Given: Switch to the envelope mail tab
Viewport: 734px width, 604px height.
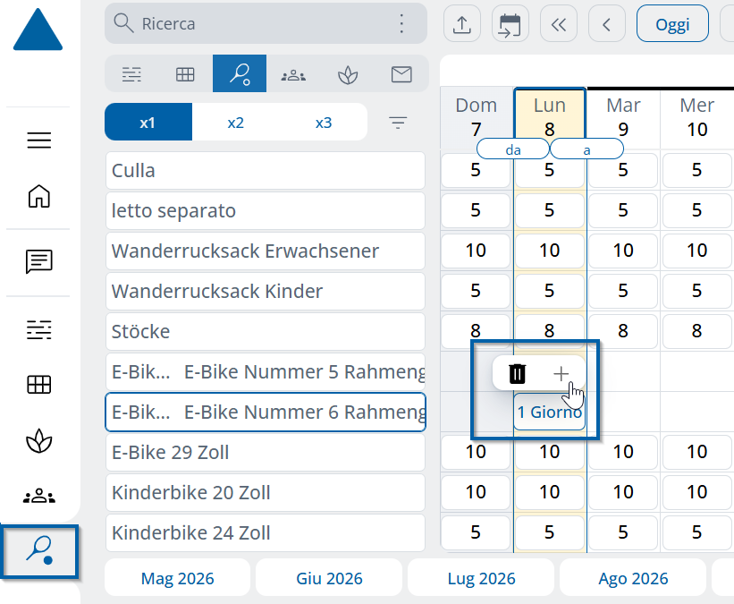Looking at the screenshot, I should click(x=401, y=74).
